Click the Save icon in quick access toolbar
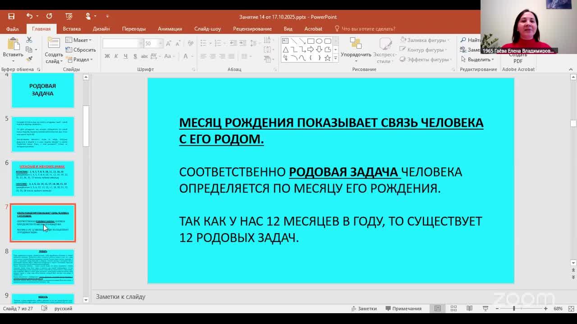 coord(11,16)
